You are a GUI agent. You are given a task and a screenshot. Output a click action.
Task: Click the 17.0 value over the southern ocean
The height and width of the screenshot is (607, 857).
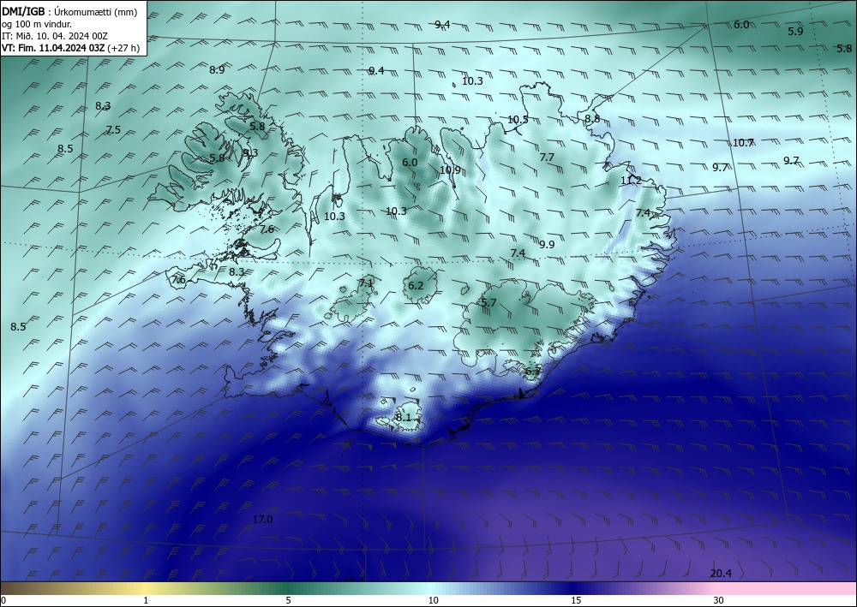coord(262,519)
